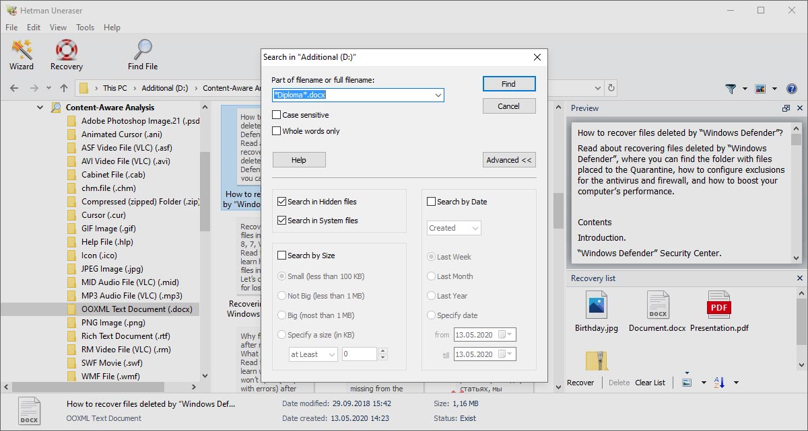808x431 pixels.
Task: Enable the Search by Size checkbox
Action: (282, 256)
